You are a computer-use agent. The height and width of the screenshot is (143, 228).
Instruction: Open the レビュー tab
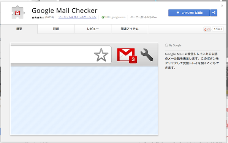[93, 29]
